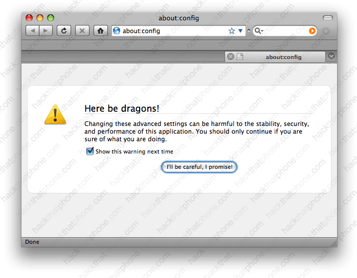The height and width of the screenshot is (278, 357).
Task: Reload the current page
Action: 64,31
